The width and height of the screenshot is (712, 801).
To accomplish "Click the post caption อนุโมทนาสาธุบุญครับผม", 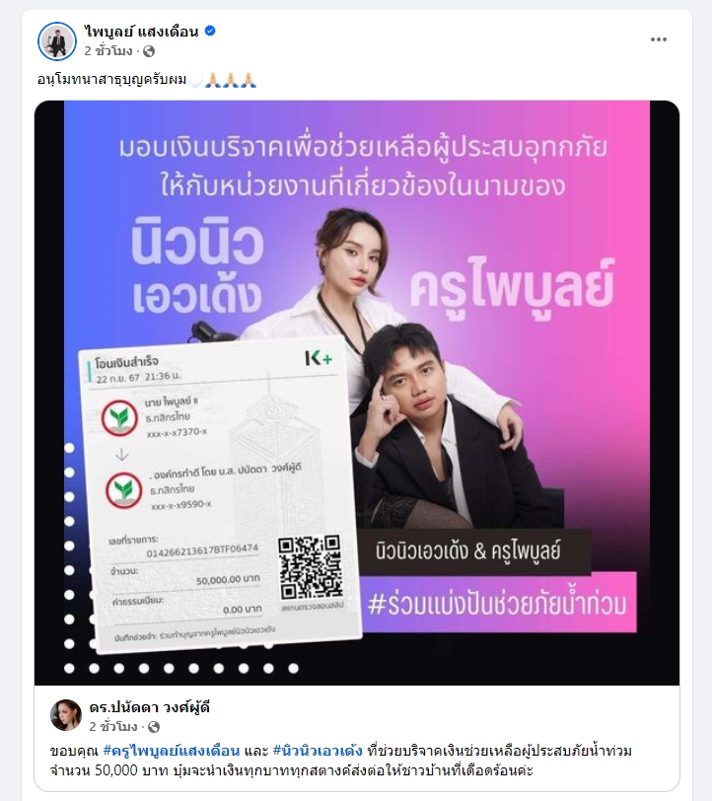I will tap(111, 80).
